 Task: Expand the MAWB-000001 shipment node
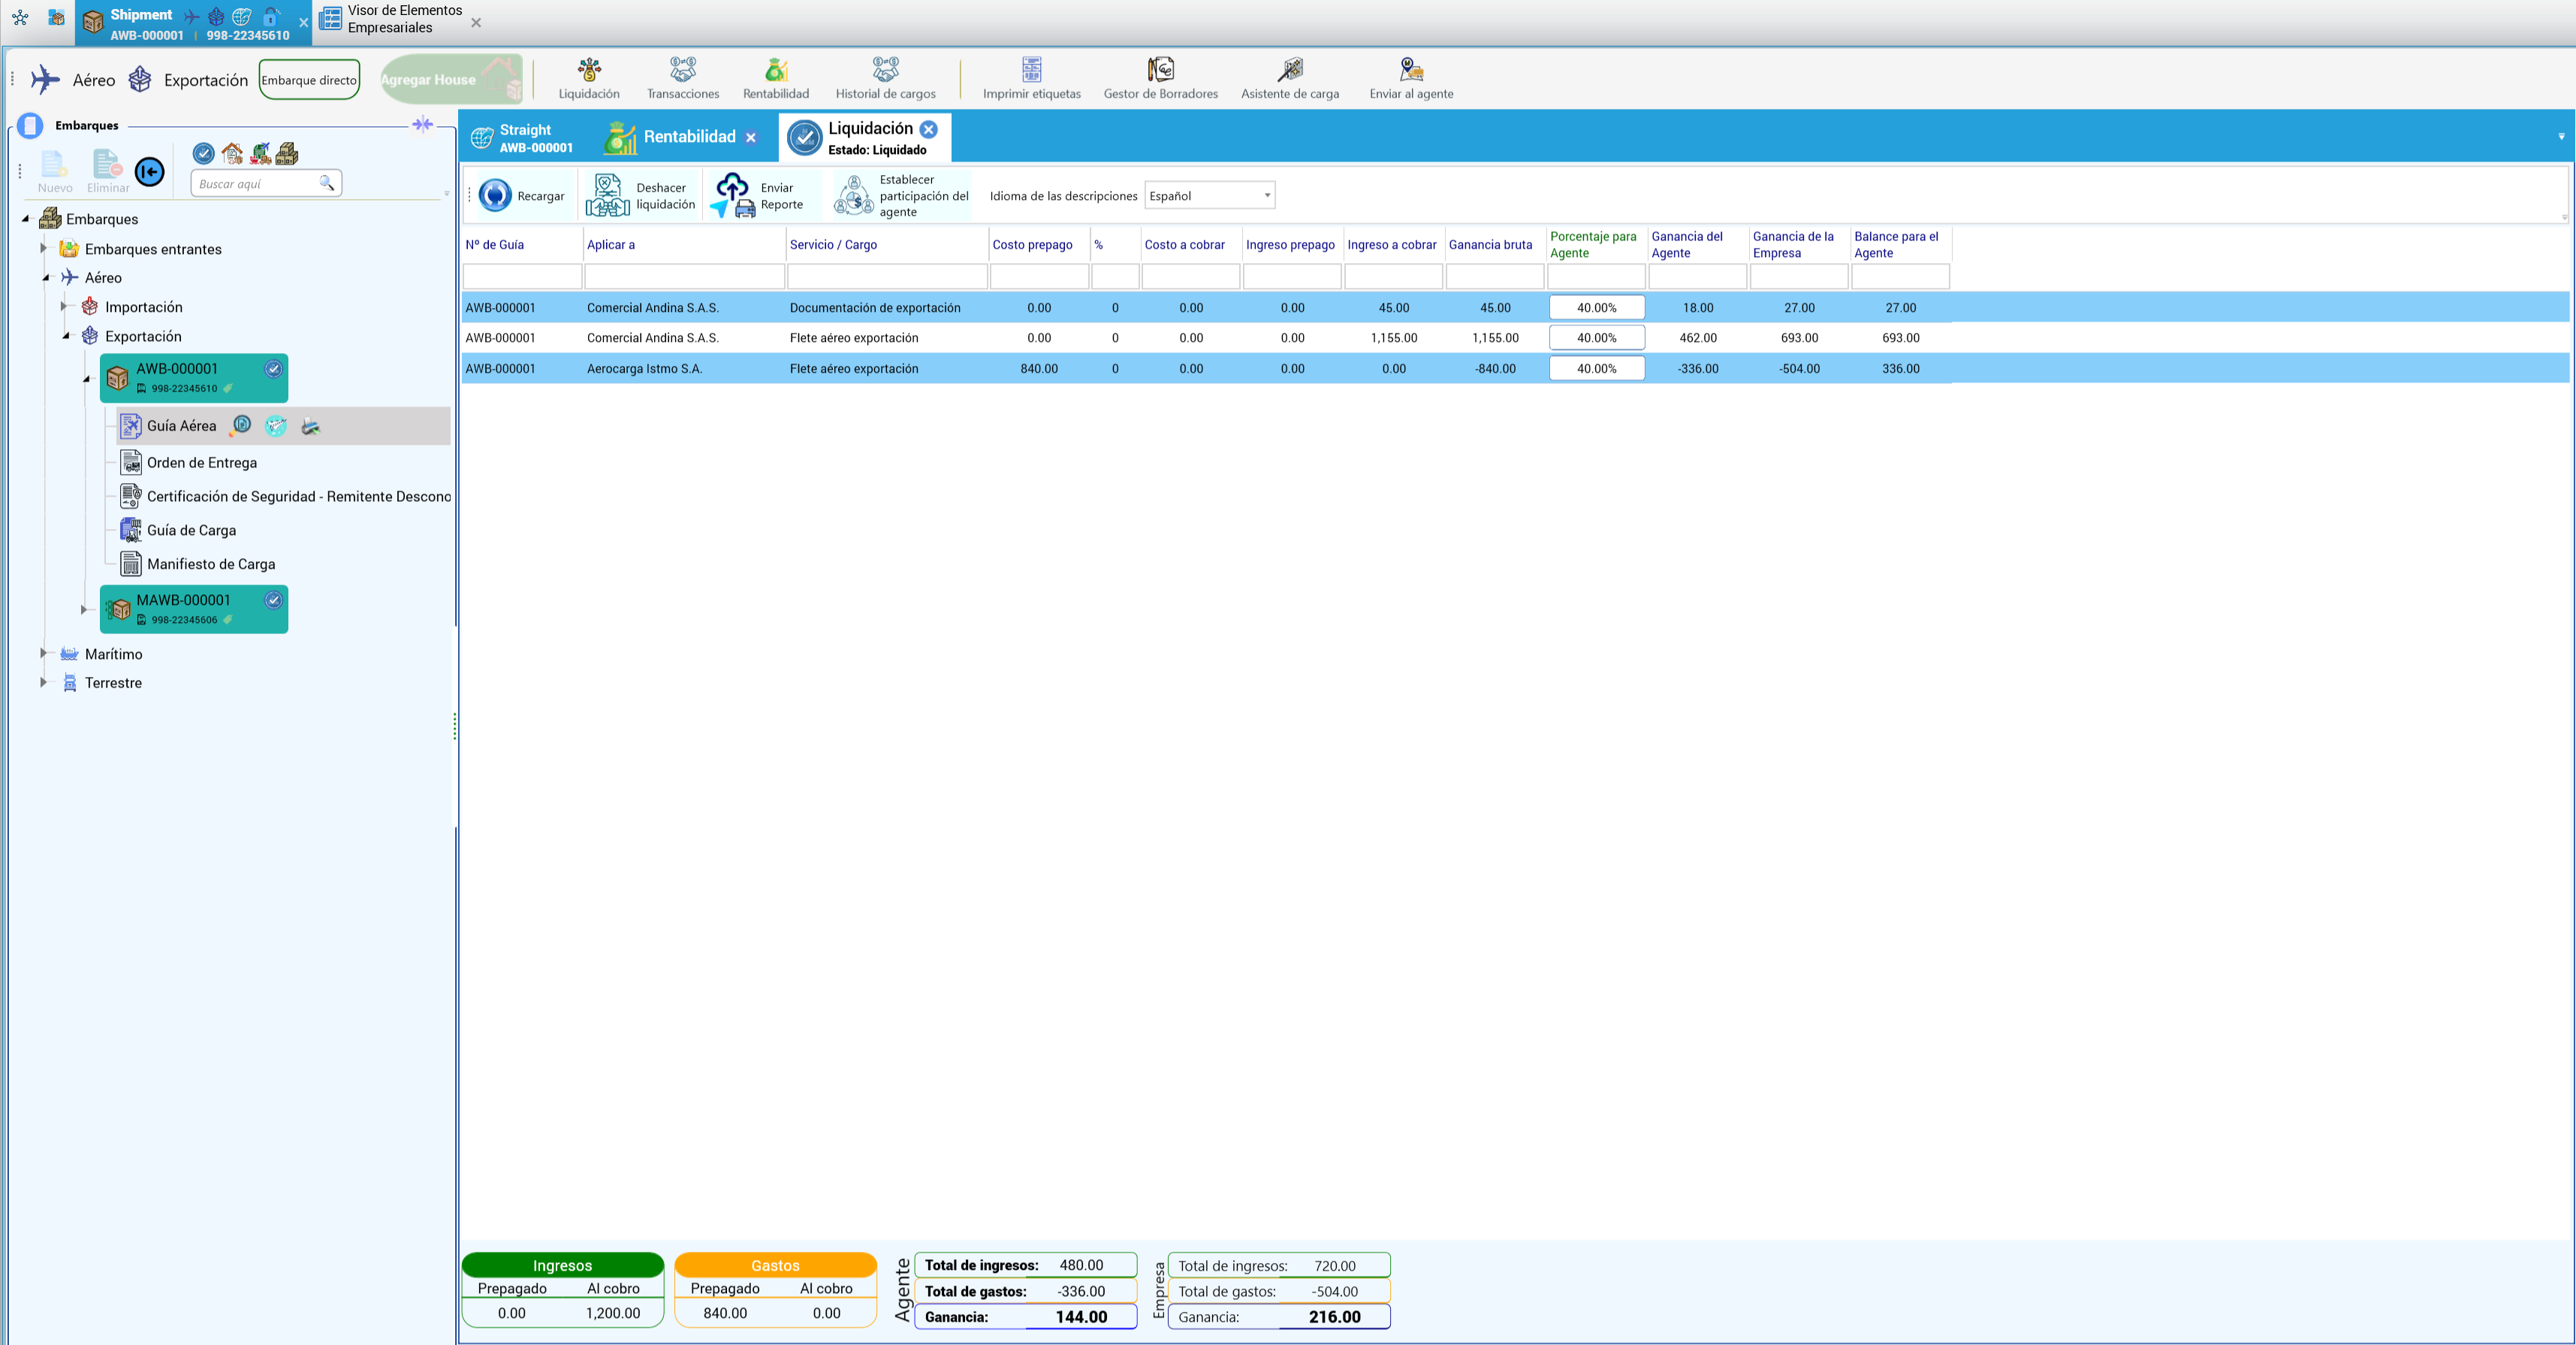84,609
